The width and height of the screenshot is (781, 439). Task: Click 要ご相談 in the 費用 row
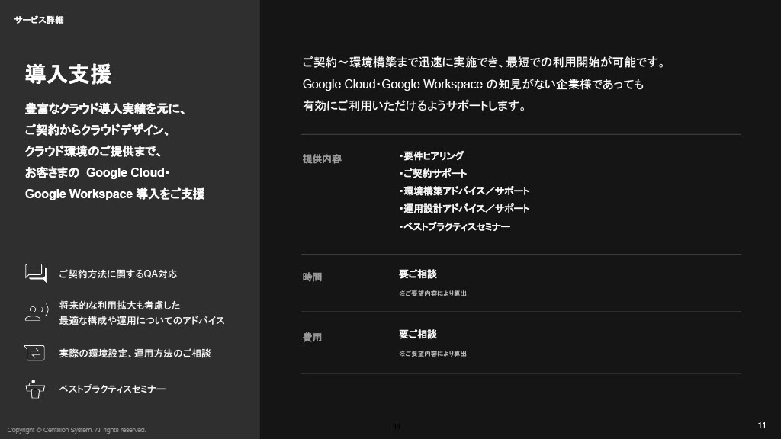pyautogui.click(x=417, y=335)
